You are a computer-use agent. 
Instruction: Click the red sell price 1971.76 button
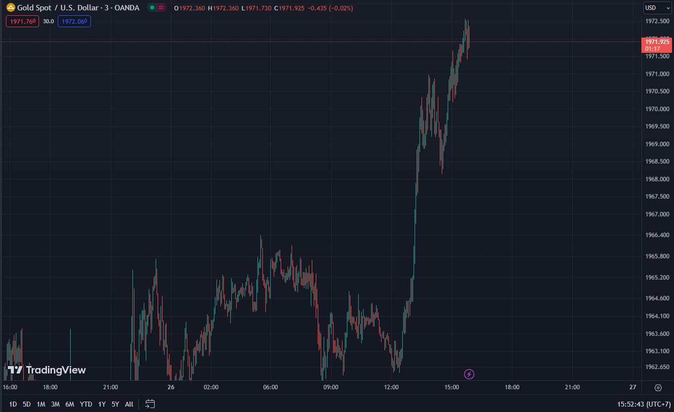[22, 21]
